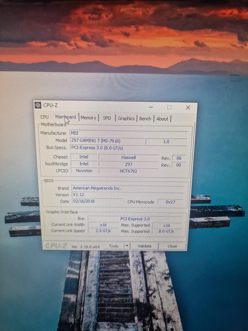The height and width of the screenshot is (331, 248).
Task: Click the NCT6792 field
Action: pyautogui.click(x=128, y=171)
